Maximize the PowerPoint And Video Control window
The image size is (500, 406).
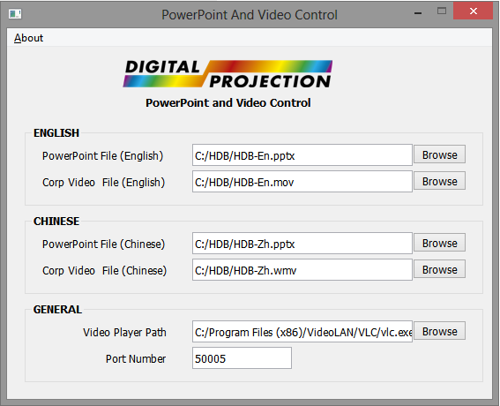coord(441,11)
